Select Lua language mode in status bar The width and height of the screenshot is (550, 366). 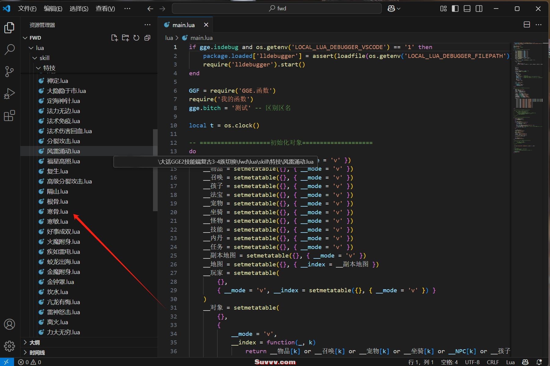pyautogui.click(x=510, y=362)
